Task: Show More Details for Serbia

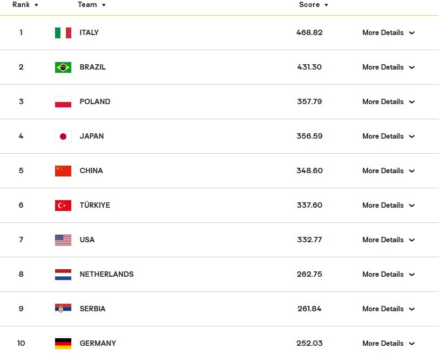Action: (x=388, y=309)
